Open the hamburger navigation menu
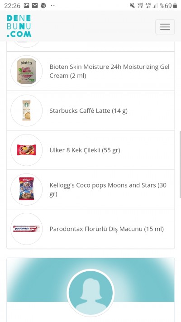The image size is (181, 322). pyautogui.click(x=165, y=27)
